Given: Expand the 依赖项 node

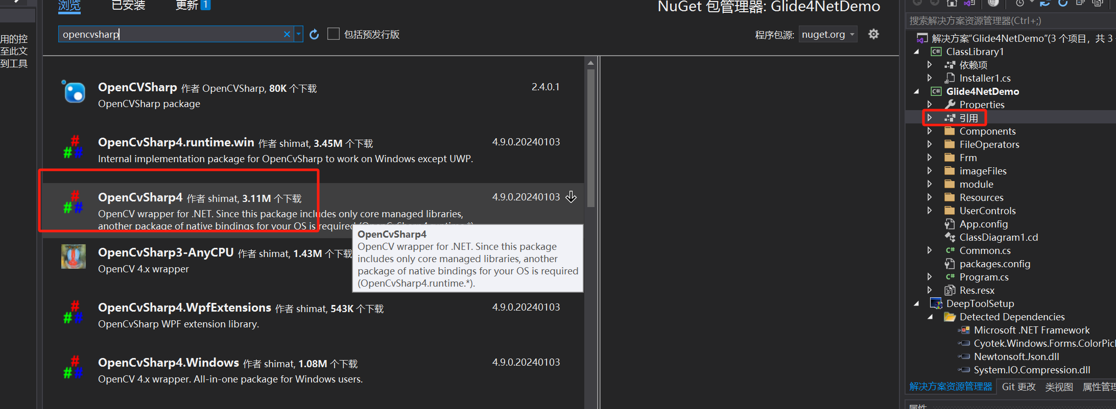Looking at the screenshot, I should coord(930,65).
